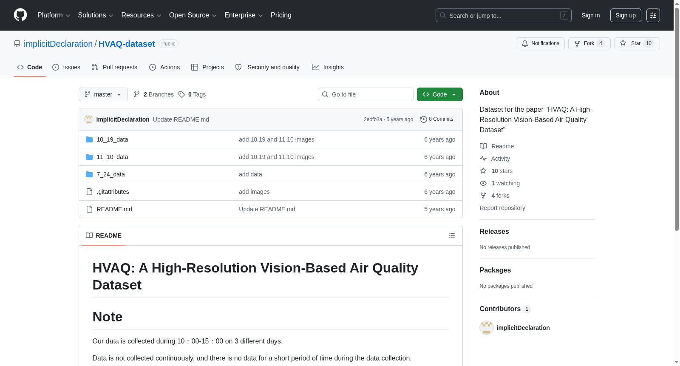Click the 10_19_data folder icon
Image resolution: width=680 pixels, height=366 pixels.
coord(89,139)
